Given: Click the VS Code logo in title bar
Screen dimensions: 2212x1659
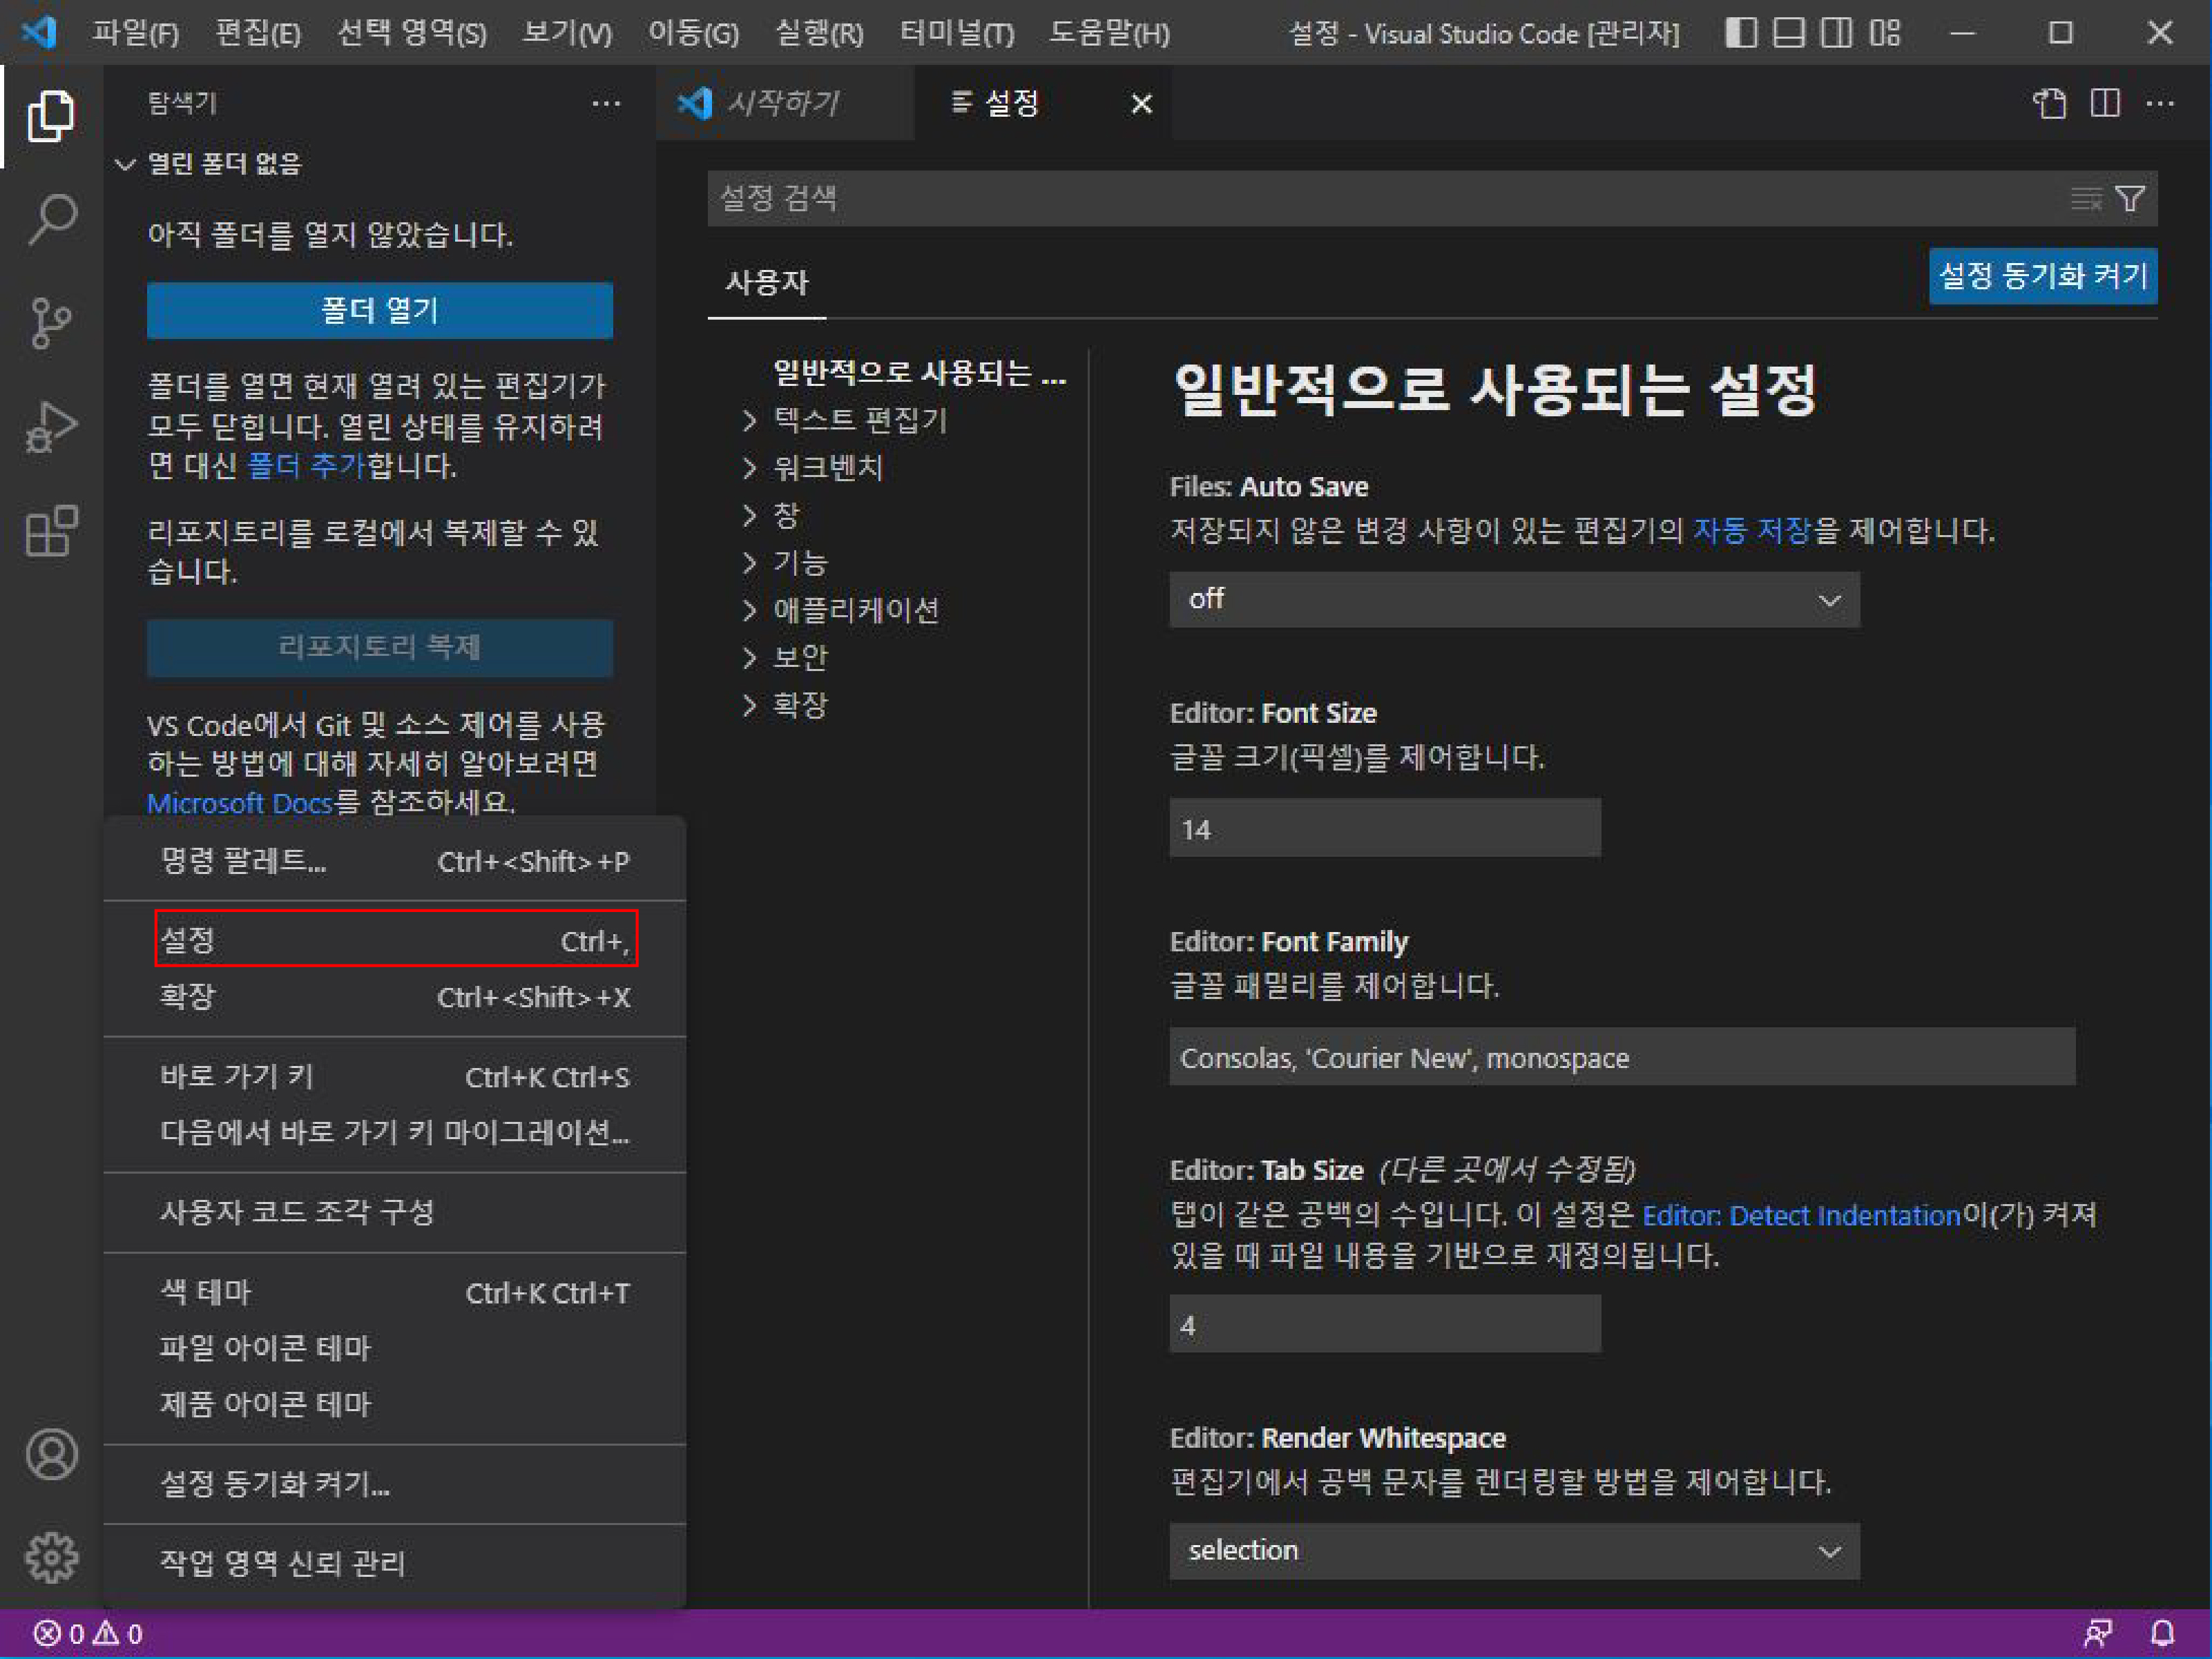Looking at the screenshot, I should [39, 33].
